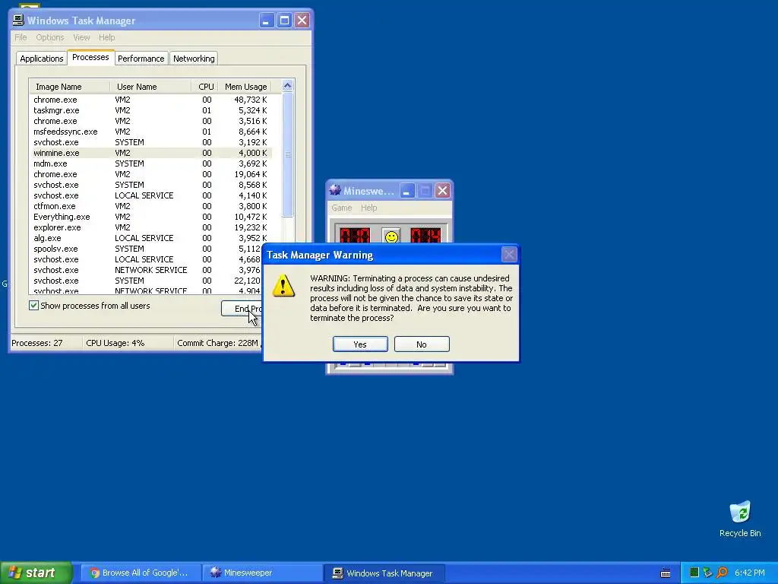
Task: Click the orange Everything search tray icon
Action: [722, 573]
